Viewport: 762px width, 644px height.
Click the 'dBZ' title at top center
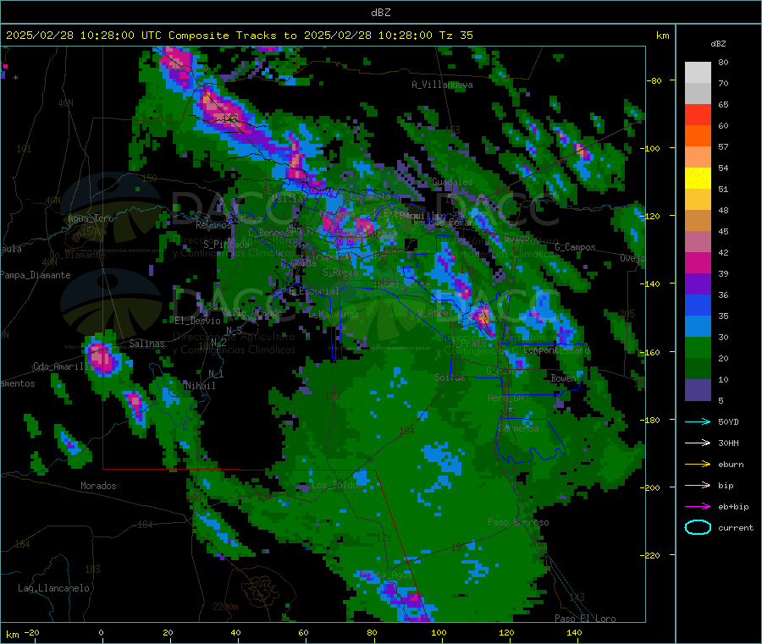pyautogui.click(x=380, y=13)
